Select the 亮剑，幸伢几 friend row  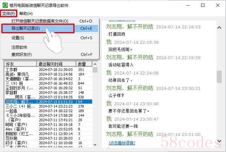[48, 74]
